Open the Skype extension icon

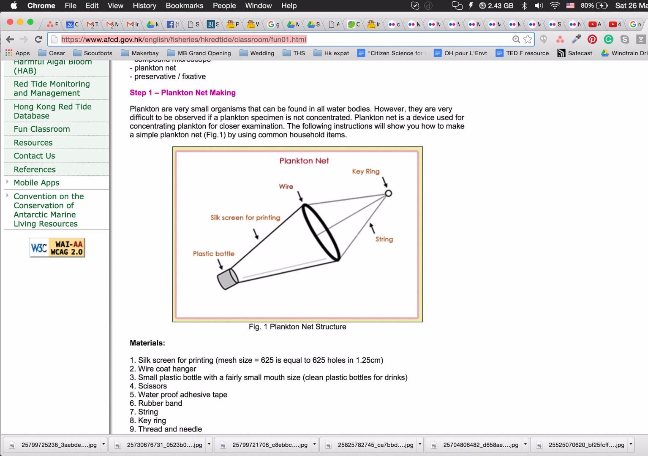click(x=625, y=39)
